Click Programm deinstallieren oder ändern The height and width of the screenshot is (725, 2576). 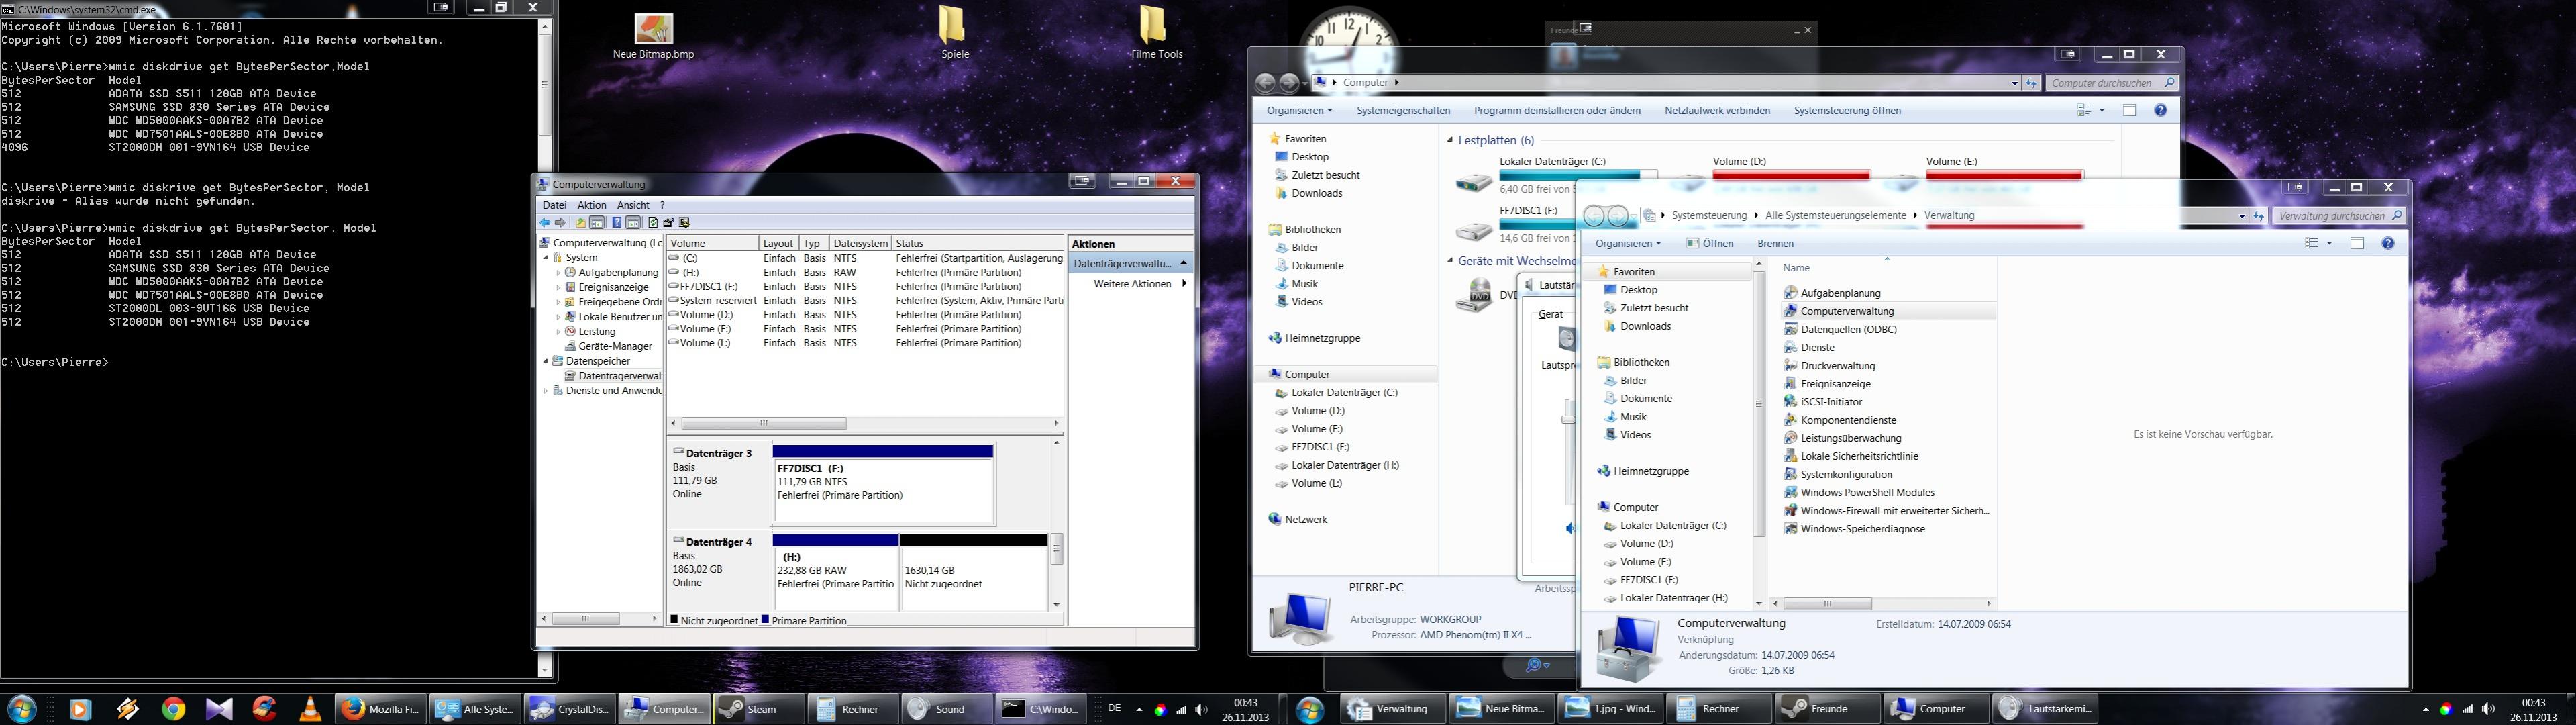pyautogui.click(x=1556, y=111)
